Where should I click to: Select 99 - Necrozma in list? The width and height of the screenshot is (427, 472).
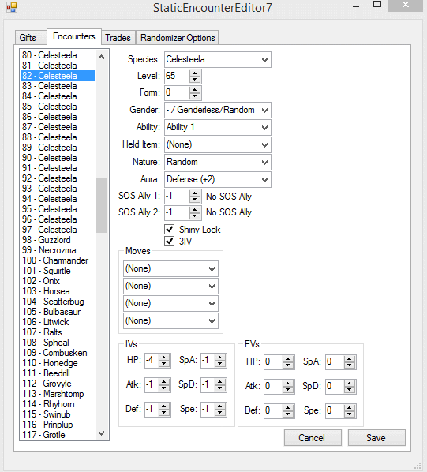click(58, 250)
